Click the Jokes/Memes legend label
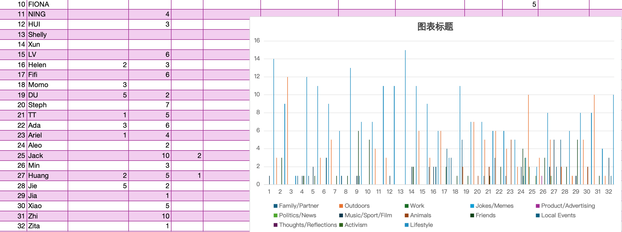 (494, 206)
